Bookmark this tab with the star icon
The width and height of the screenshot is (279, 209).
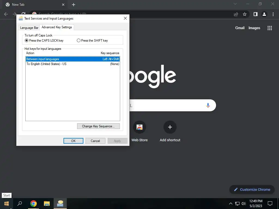click(245, 14)
